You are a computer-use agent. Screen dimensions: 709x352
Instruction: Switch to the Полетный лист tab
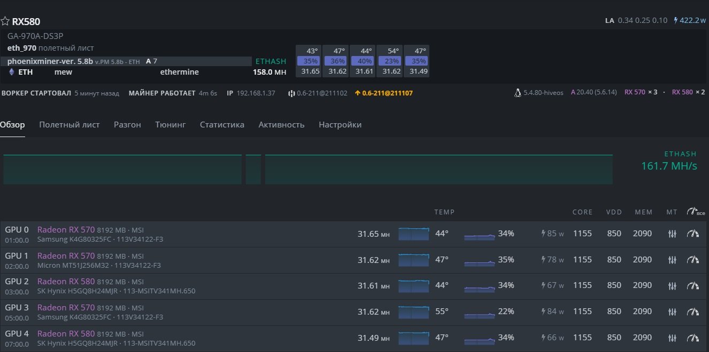click(69, 125)
